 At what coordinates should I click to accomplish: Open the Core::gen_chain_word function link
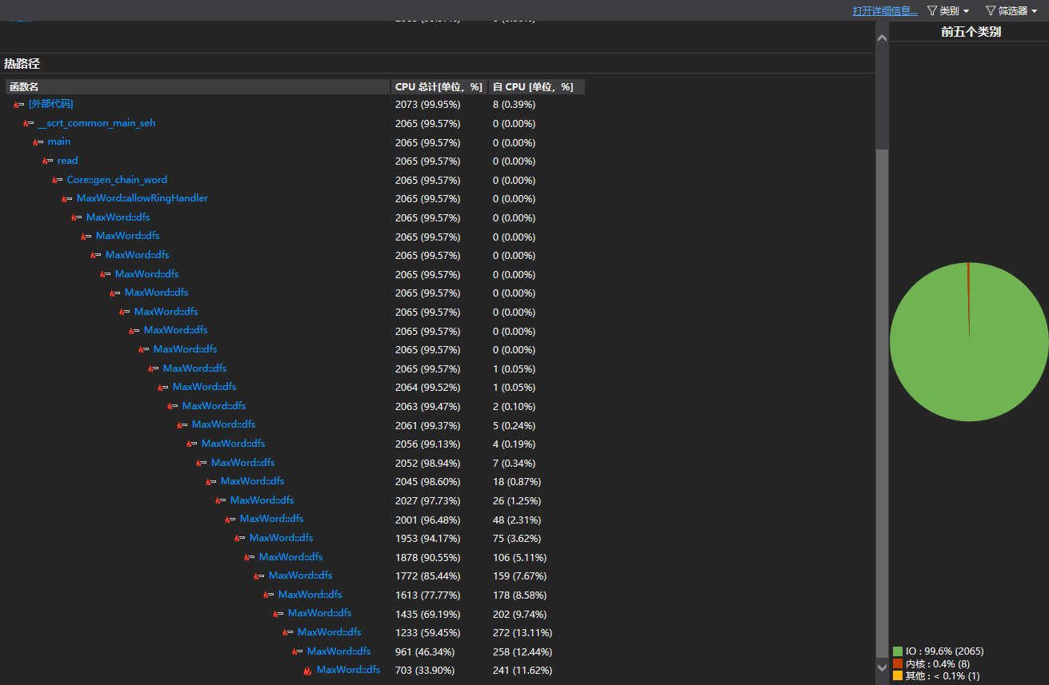pyautogui.click(x=117, y=180)
